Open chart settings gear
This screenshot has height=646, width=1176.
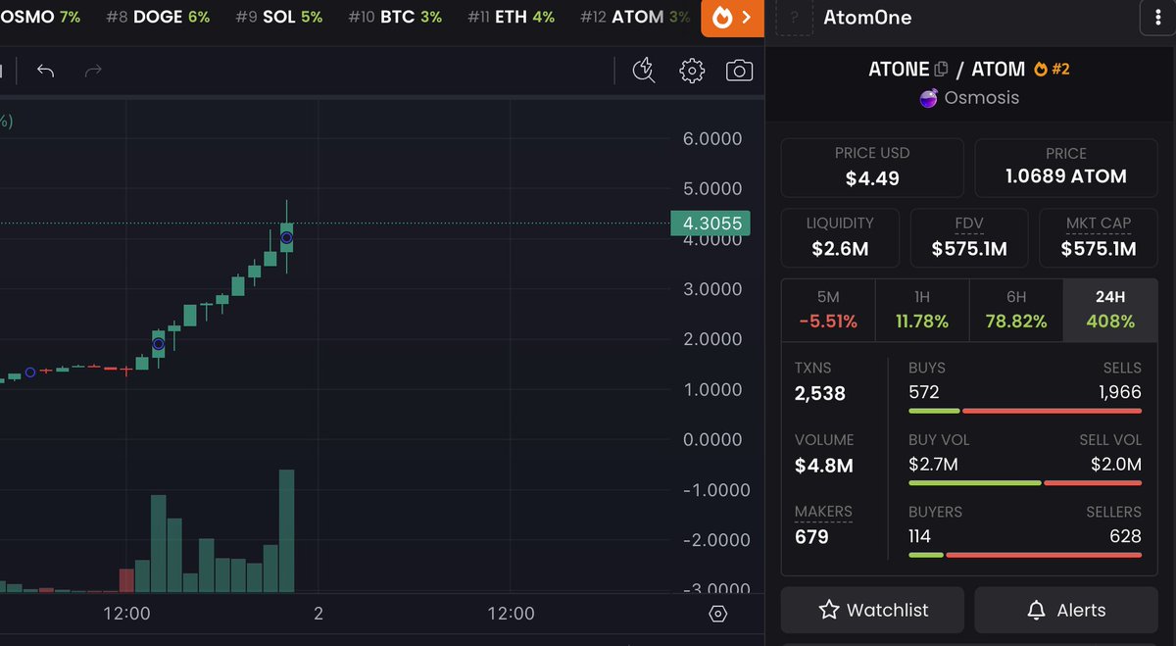(x=692, y=71)
